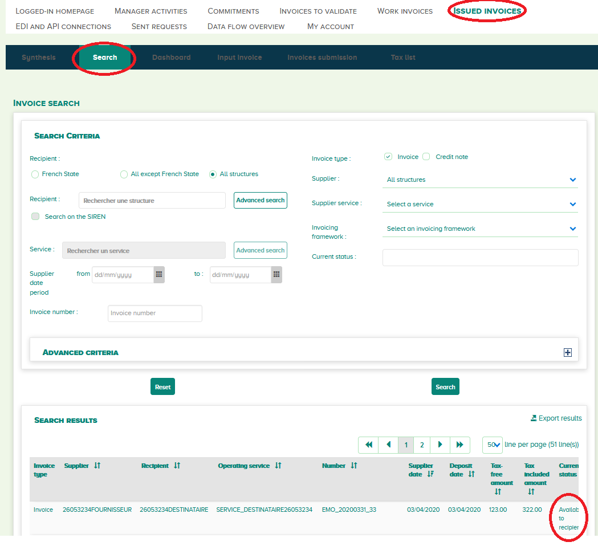This screenshot has width=598, height=550.
Task: Sort results by Supplier date column
Action: click(x=431, y=474)
